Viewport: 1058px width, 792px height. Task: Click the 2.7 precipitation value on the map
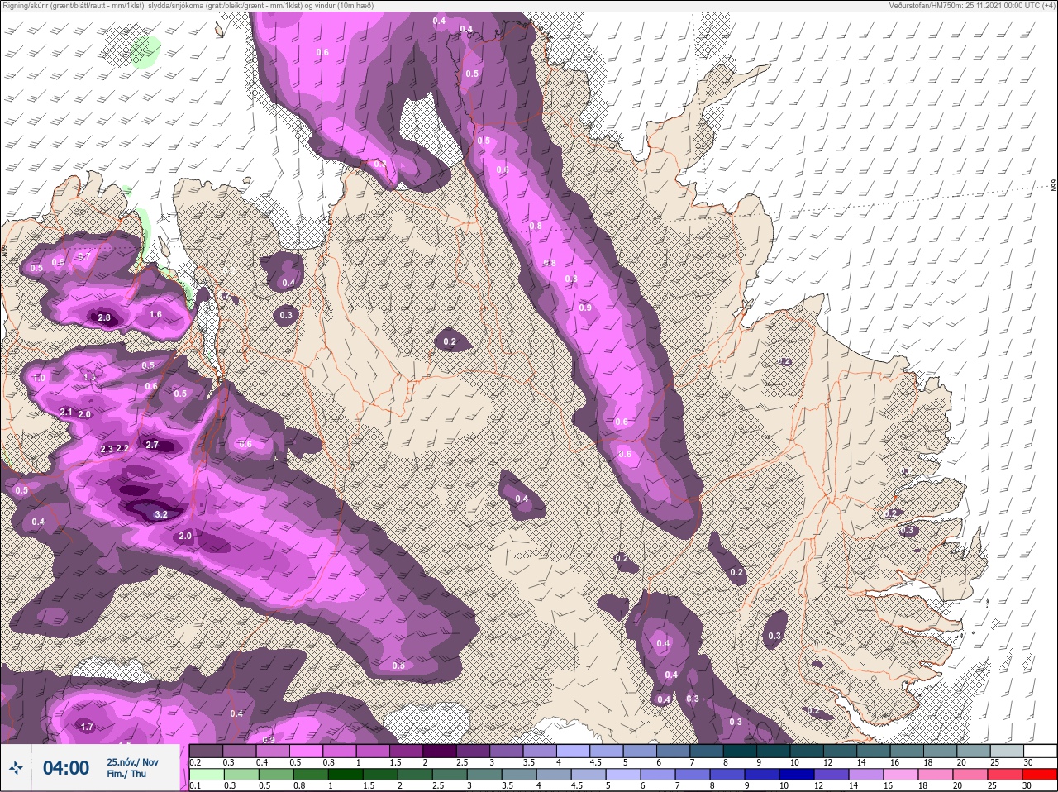151,445
